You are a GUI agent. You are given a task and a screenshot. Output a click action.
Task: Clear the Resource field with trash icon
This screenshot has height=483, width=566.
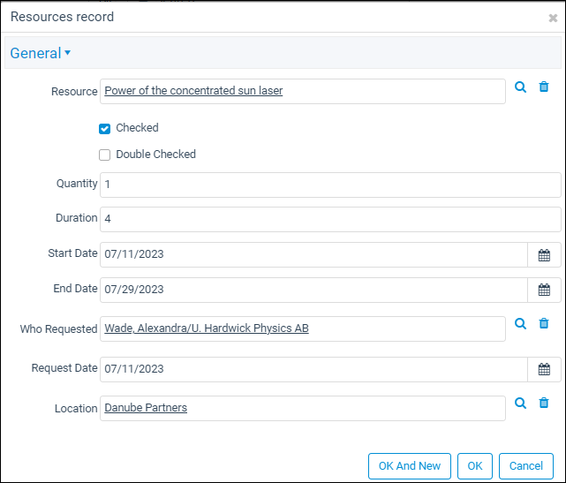[x=544, y=87]
